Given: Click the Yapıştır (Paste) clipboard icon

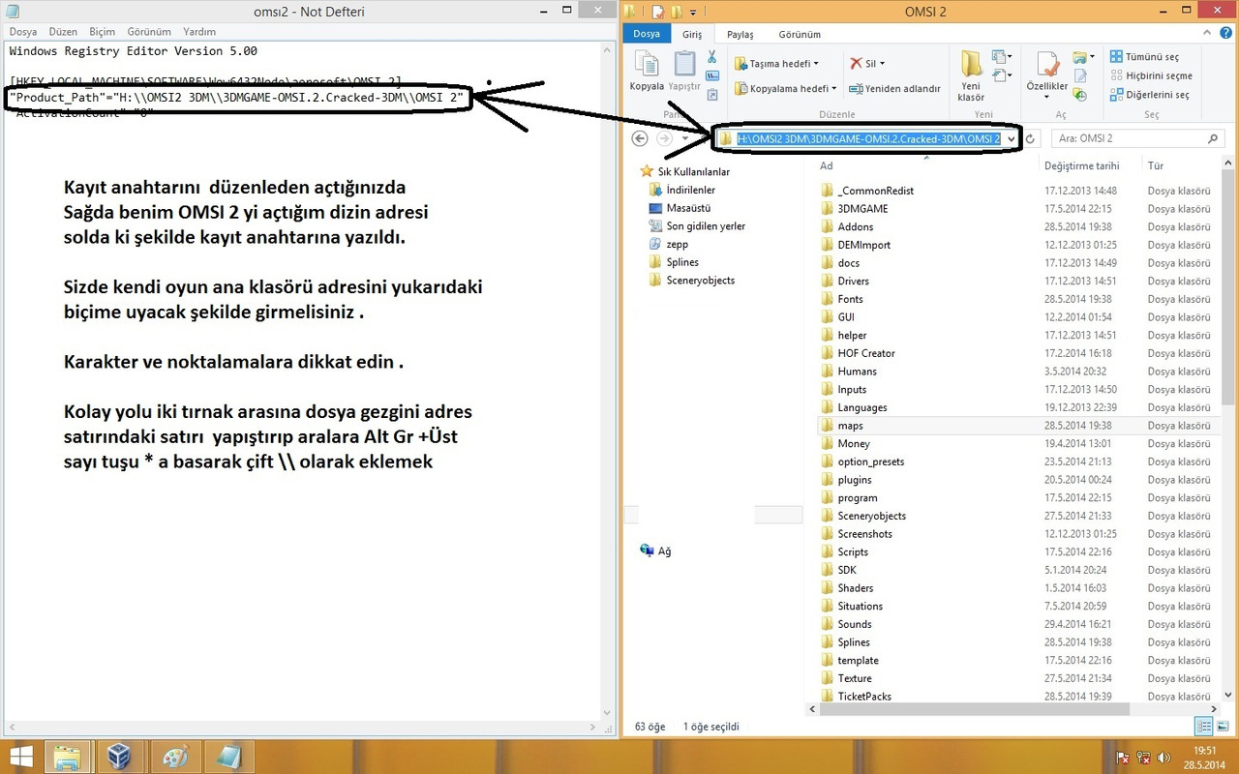Looking at the screenshot, I should (685, 72).
